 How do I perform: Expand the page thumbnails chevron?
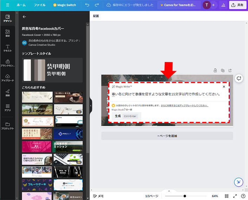[169, 191]
